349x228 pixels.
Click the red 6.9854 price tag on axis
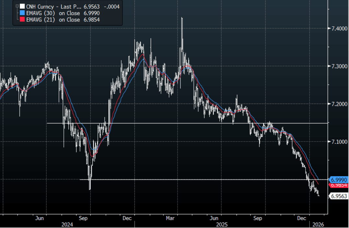pos(339,185)
